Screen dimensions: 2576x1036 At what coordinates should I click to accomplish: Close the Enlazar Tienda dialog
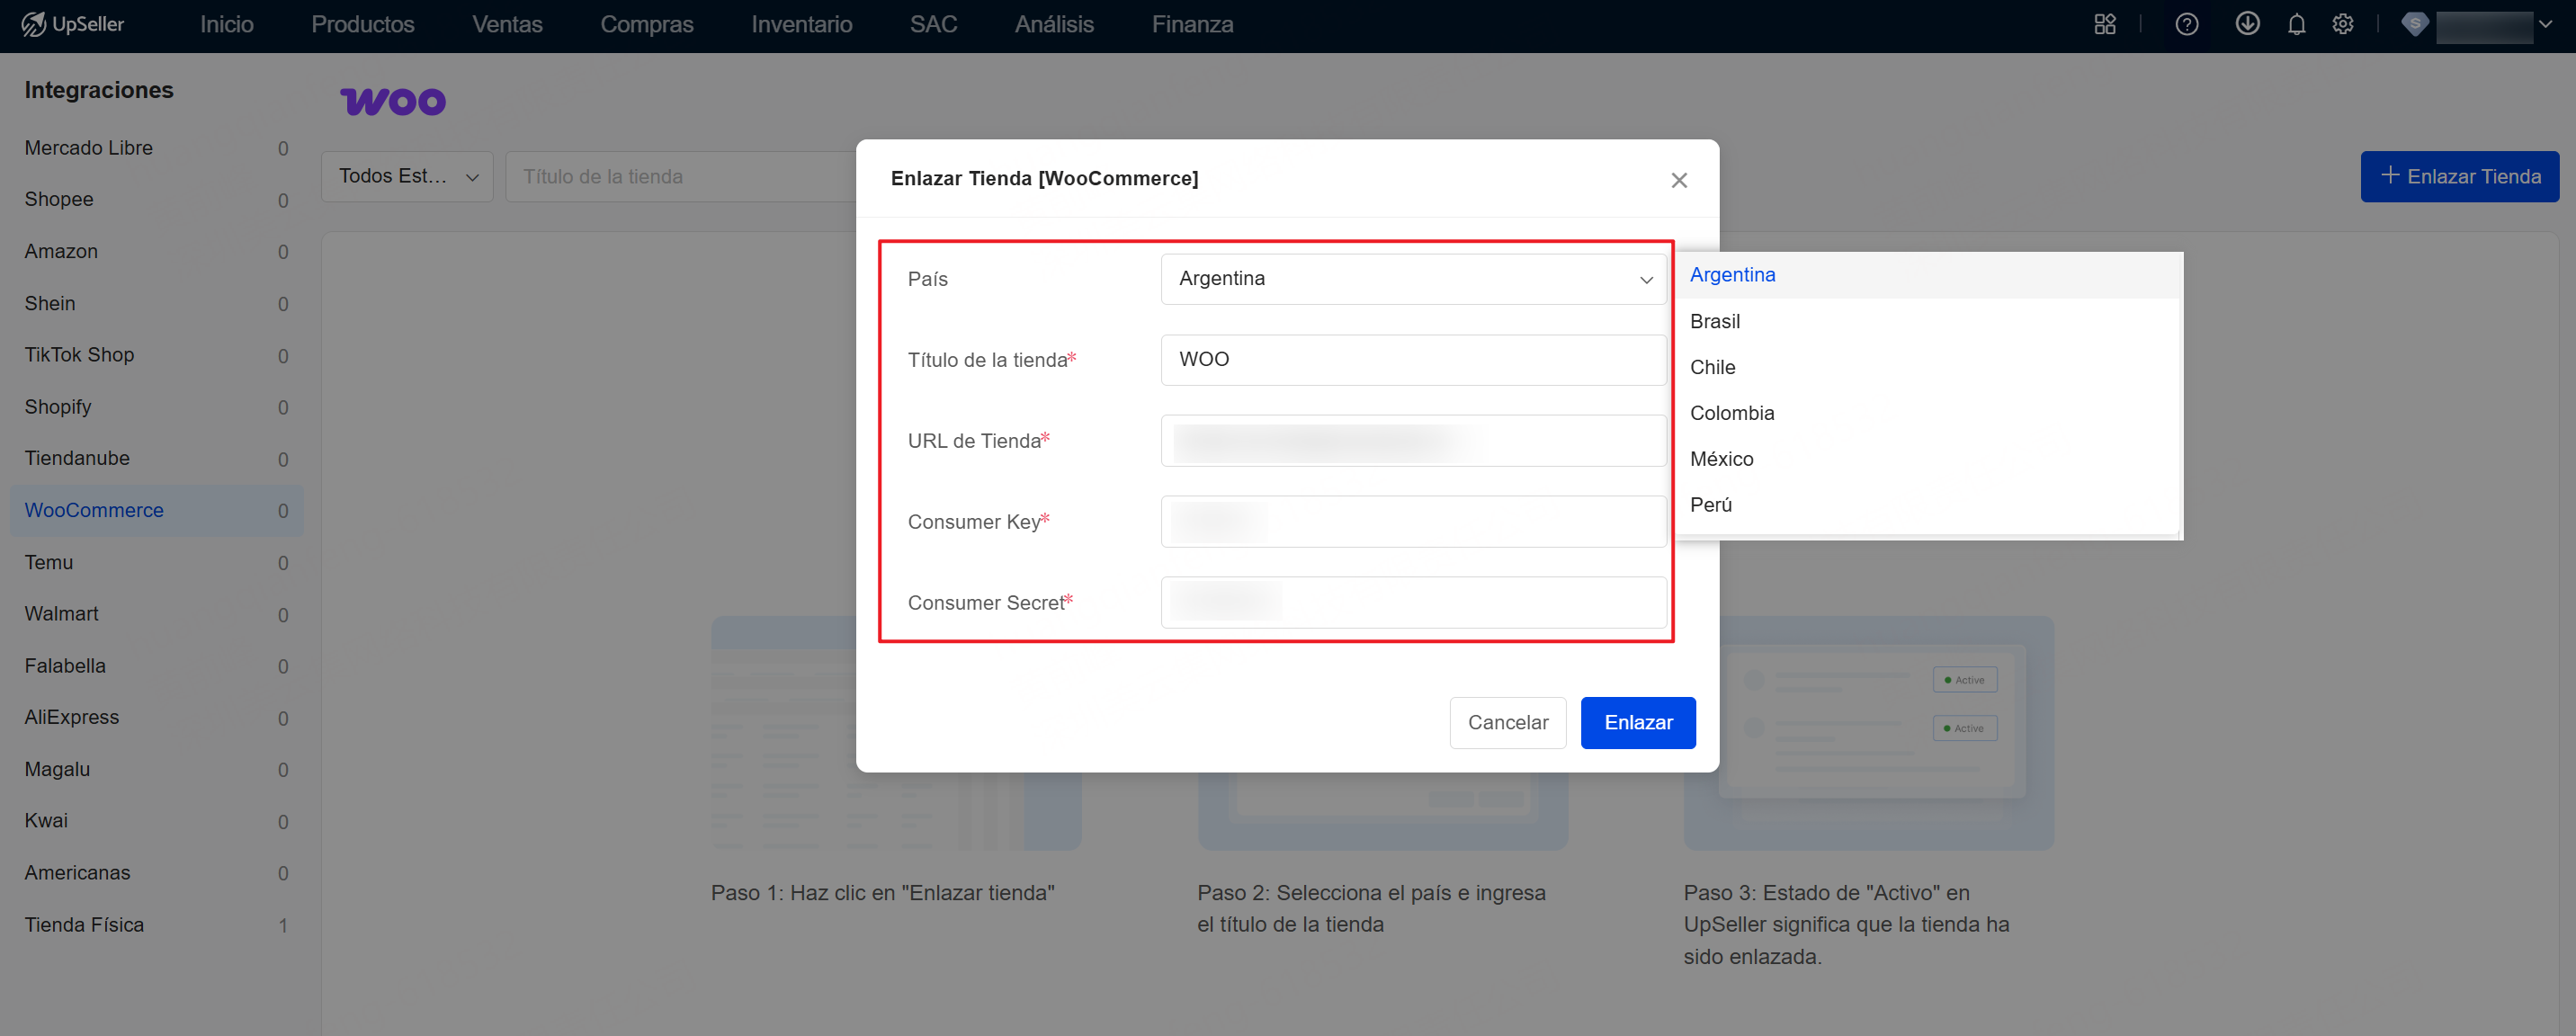click(x=1679, y=180)
